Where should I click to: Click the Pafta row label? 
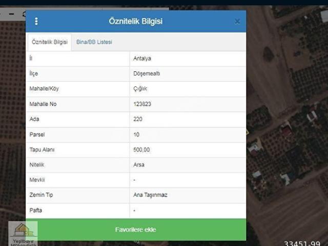(36, 210)
